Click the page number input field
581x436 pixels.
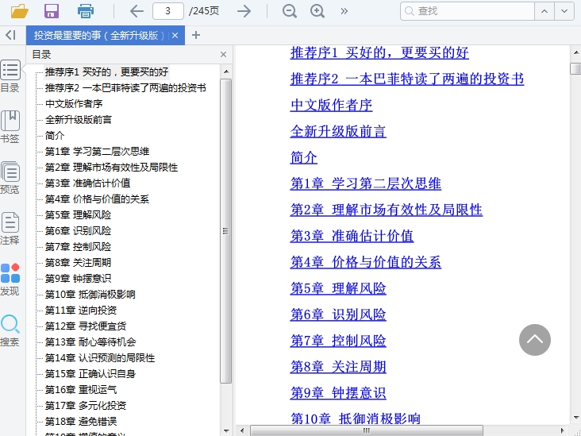point(167,11)
